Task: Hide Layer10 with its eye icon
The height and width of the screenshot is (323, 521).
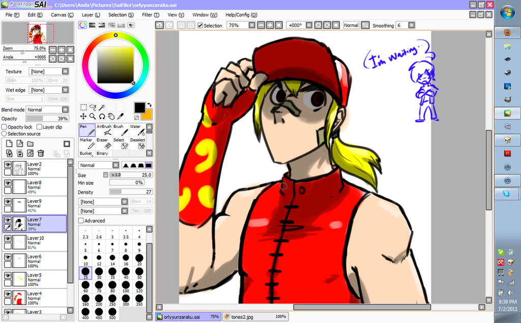Action: [8, 238]
